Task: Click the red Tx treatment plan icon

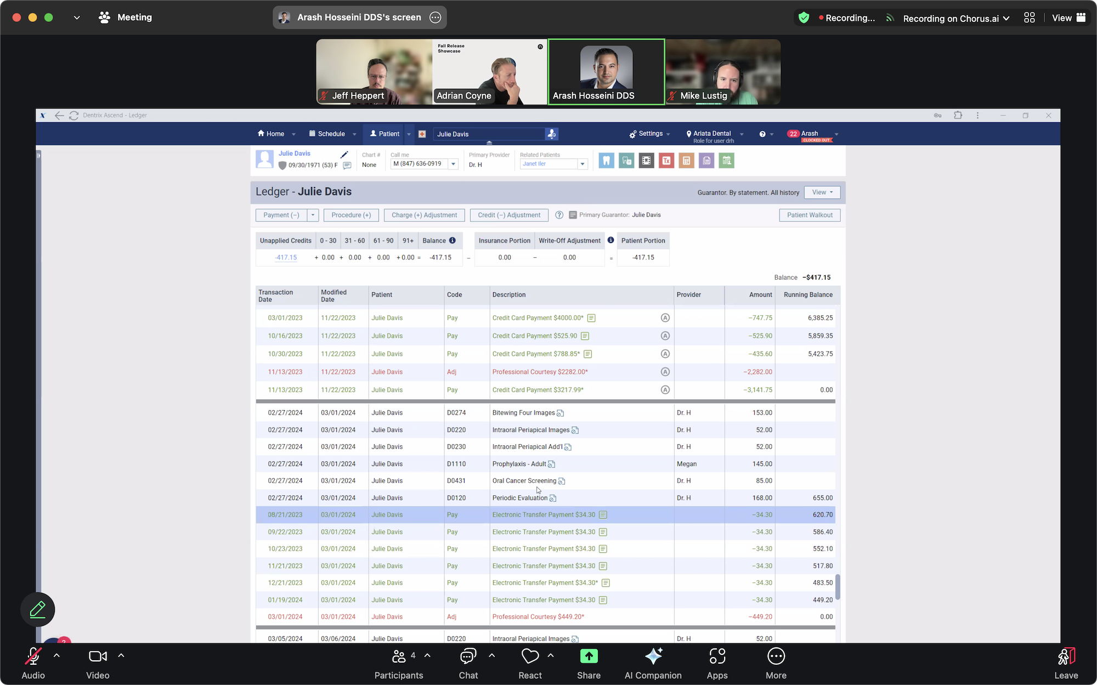Action: click(x=666, y=161)
